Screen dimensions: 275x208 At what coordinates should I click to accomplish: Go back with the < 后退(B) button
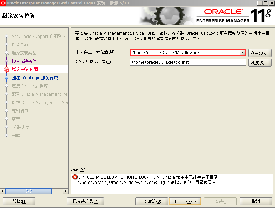(152, 201)
